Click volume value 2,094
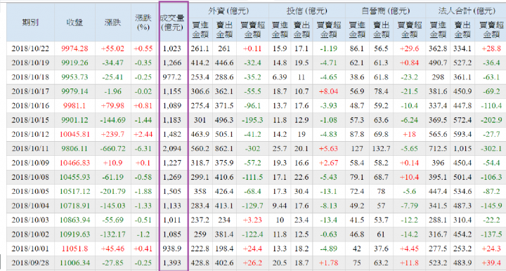Viewport: 506px width, 271px height. [172, 149]
